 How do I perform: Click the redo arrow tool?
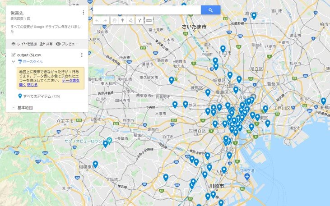105,21
